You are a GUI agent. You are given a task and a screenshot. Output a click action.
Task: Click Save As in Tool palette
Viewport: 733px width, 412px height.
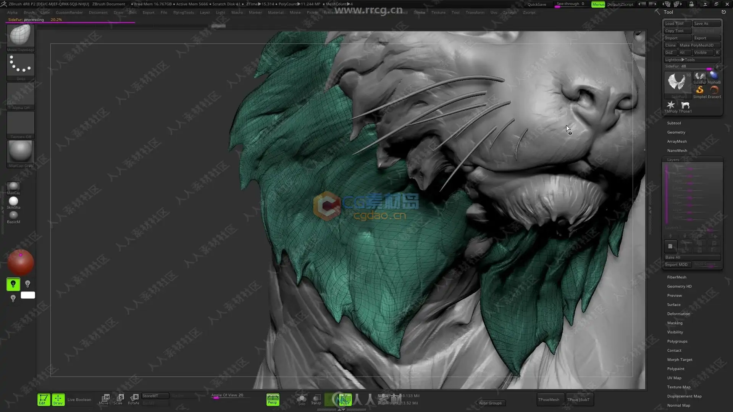click(x=707, y=23)
